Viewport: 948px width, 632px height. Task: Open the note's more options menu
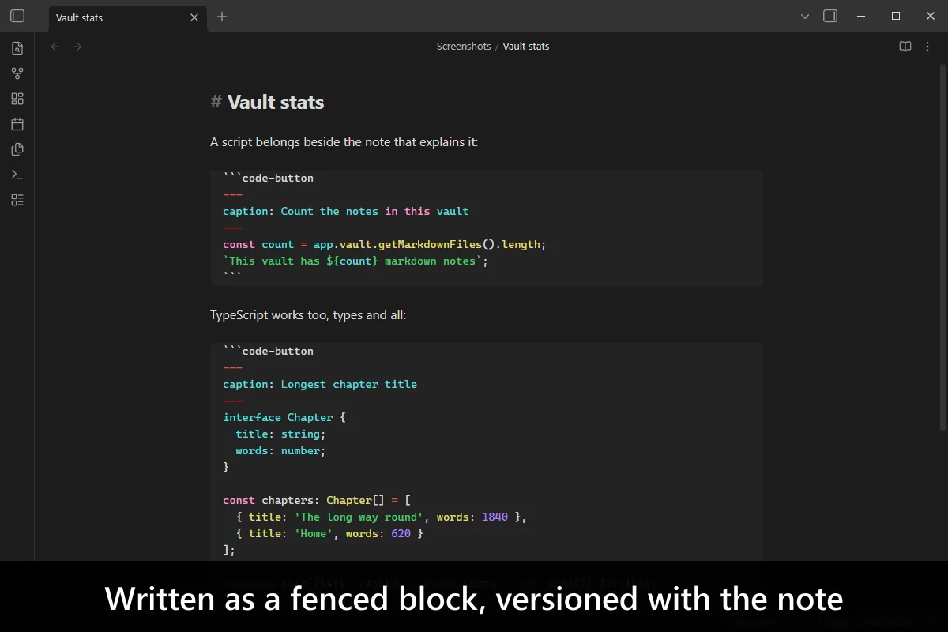928,47
